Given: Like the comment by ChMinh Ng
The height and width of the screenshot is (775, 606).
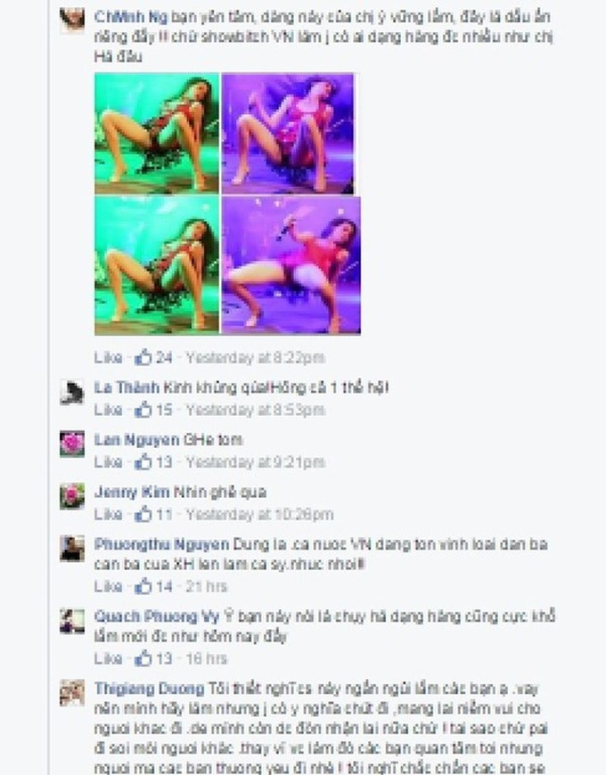Looking at the screenshot, I should 108,357.
